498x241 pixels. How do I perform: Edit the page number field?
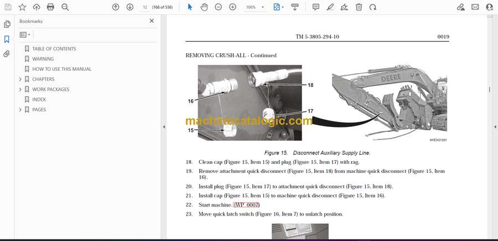pos(145,7)
